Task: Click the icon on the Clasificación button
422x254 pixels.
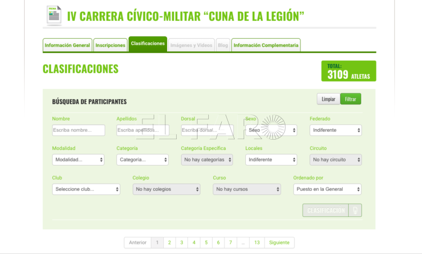Action: coord(354,210)
